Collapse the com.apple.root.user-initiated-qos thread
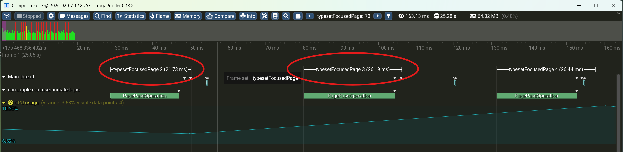Screen dimensions: 623x152 tap(4, 90)
